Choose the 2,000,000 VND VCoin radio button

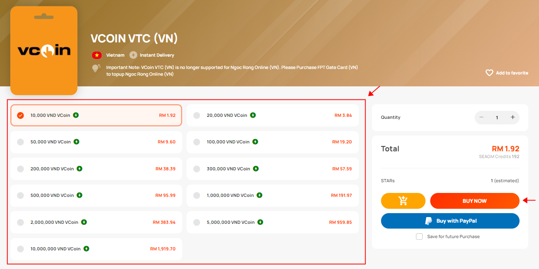coord(21,222)
